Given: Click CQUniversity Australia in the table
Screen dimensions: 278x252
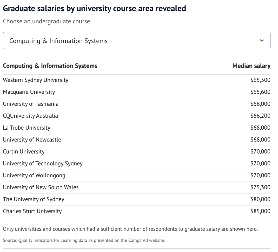Looking at the screenshot, I should coord(30,116).
